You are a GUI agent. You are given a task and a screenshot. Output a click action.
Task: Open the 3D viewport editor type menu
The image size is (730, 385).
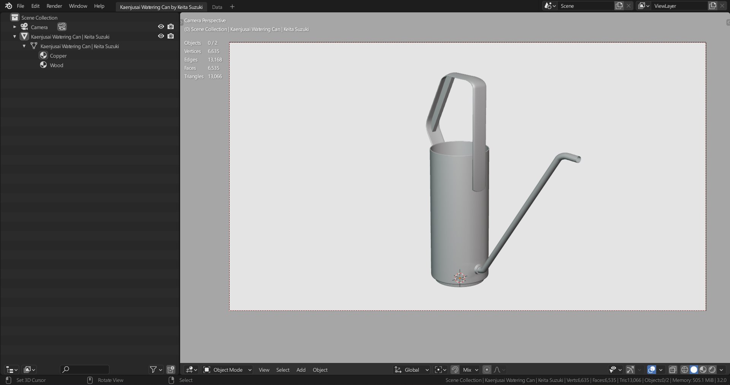tap(191, 369)
